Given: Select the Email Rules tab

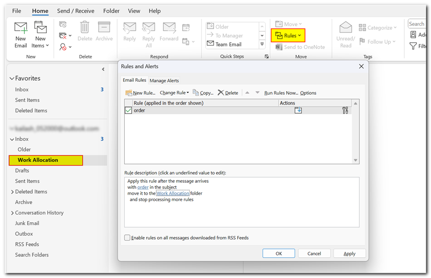Looking at the screenshot, I should 134,80.
